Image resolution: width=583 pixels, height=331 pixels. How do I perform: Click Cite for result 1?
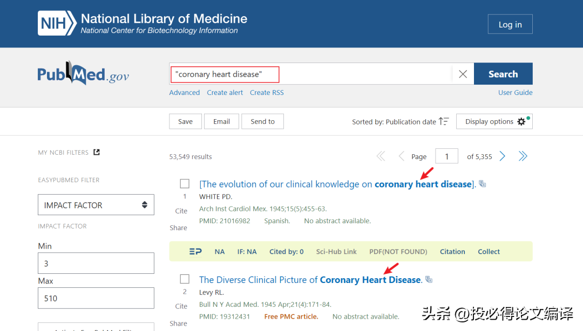point(181,211)
